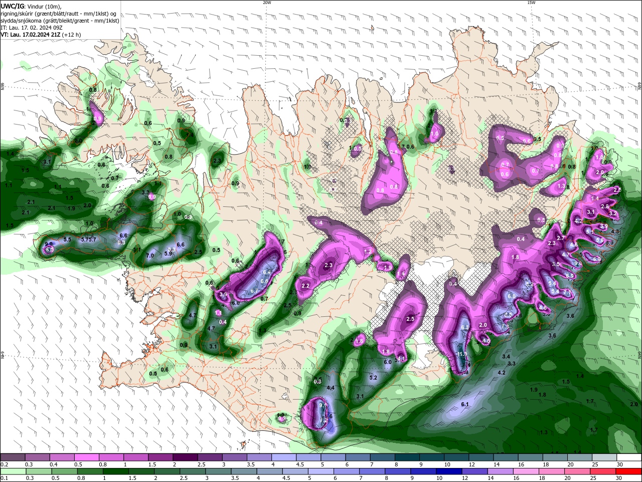This screenshot has width=642, height=482.
Task: Click the '20W' longitude label
Action: point(267,3)
